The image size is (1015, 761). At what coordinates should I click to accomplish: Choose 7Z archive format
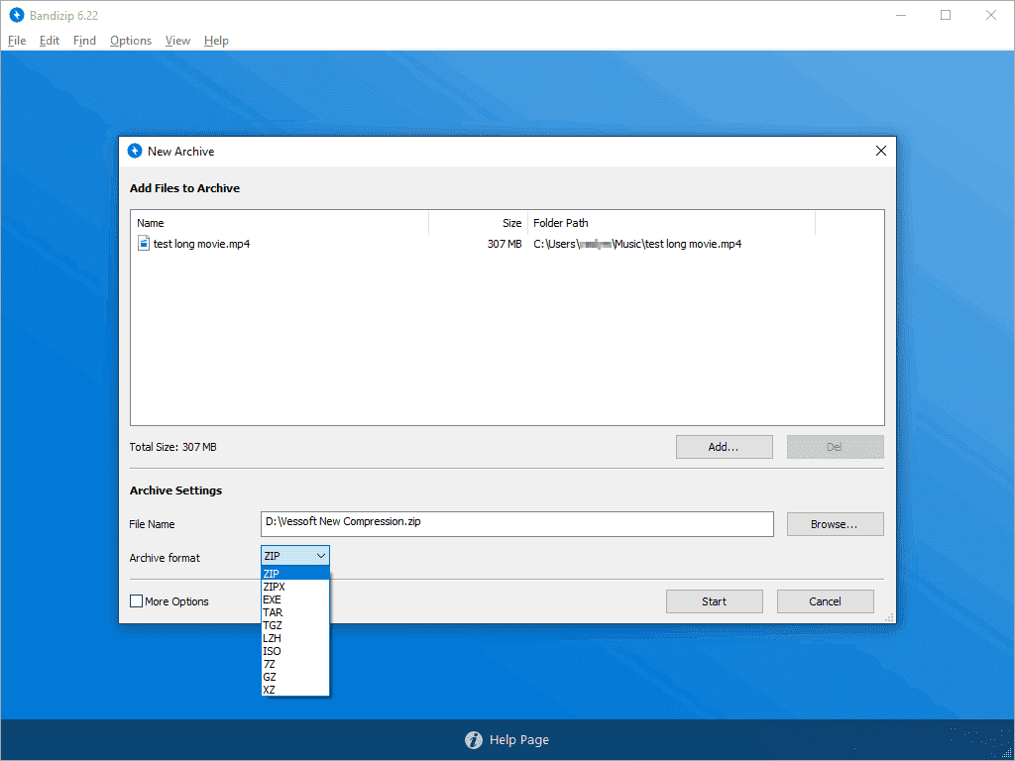coord(295,664)
